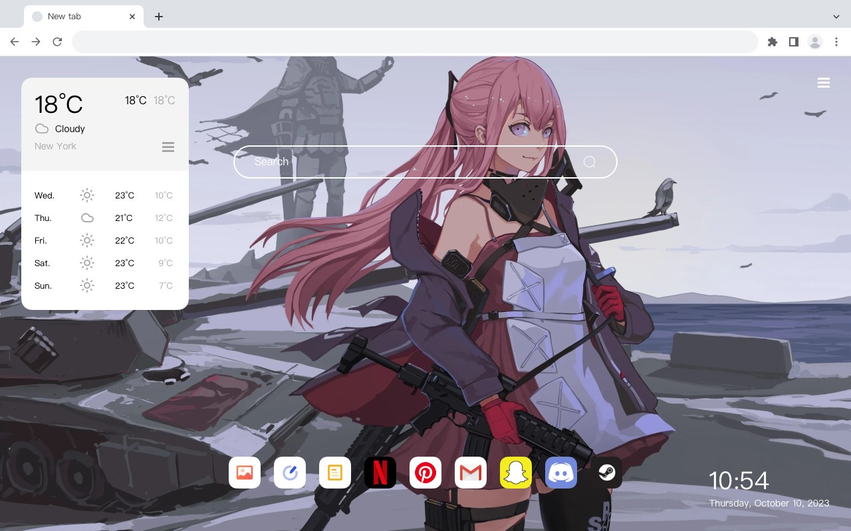Select the Sun. forecast row label
The width and height of the screenshot is (851, 531).
(43, 285)
